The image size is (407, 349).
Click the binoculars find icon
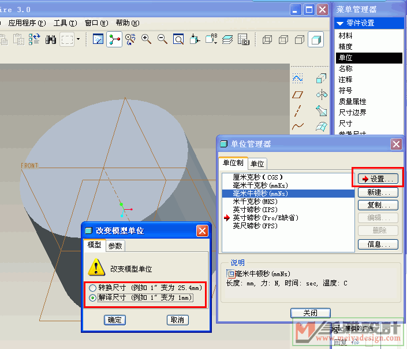51,39
